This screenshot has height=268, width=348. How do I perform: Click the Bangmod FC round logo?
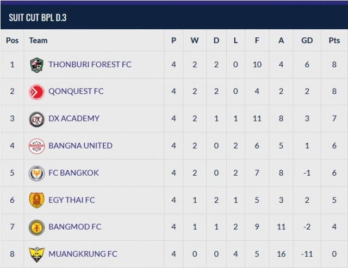click(x=37, y=227)
